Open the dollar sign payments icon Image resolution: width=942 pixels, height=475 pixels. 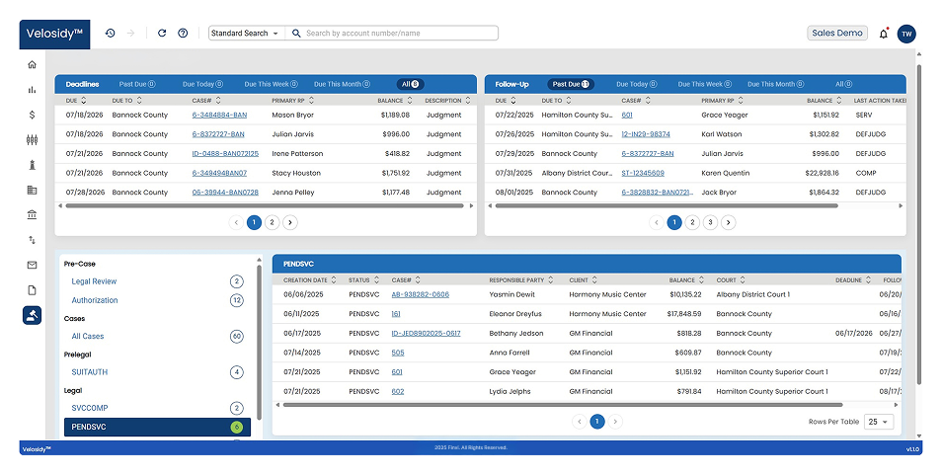click(x=33, y=115)
